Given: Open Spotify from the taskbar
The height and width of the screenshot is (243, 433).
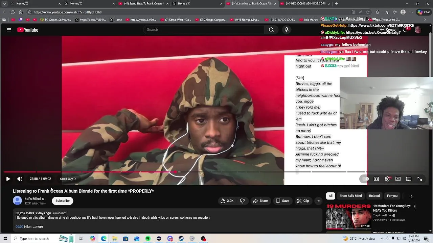Looking at the screenshot, I should (148, 239).
